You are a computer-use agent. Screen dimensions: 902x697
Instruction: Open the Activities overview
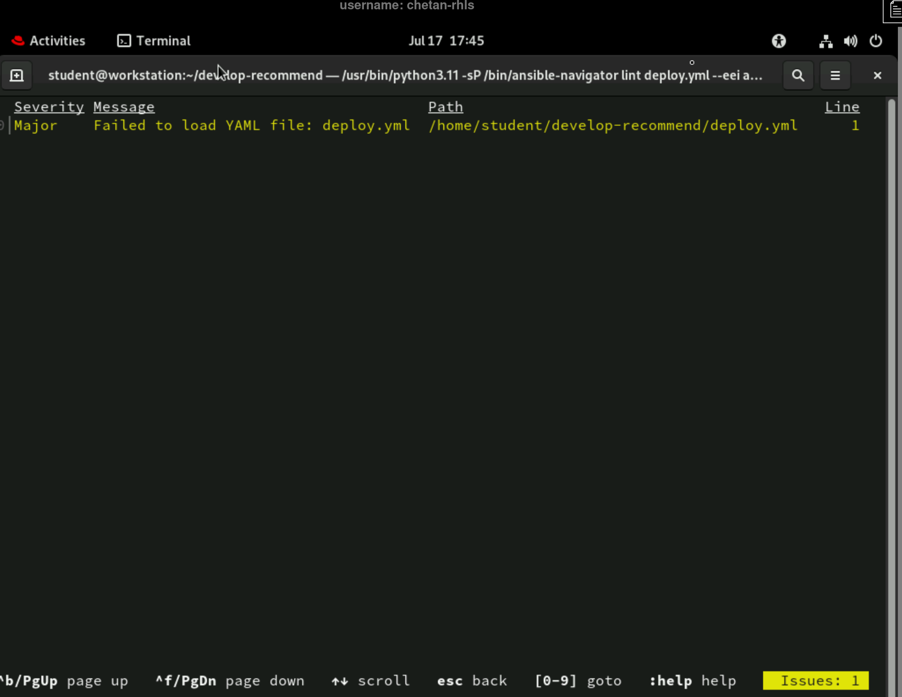(57, 41)
